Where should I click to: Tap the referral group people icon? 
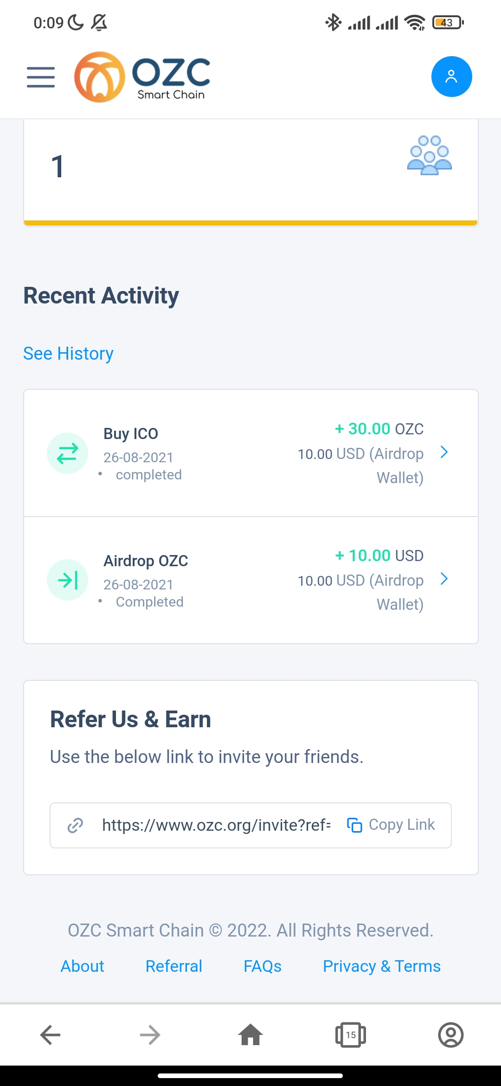[x=429, y=155]
